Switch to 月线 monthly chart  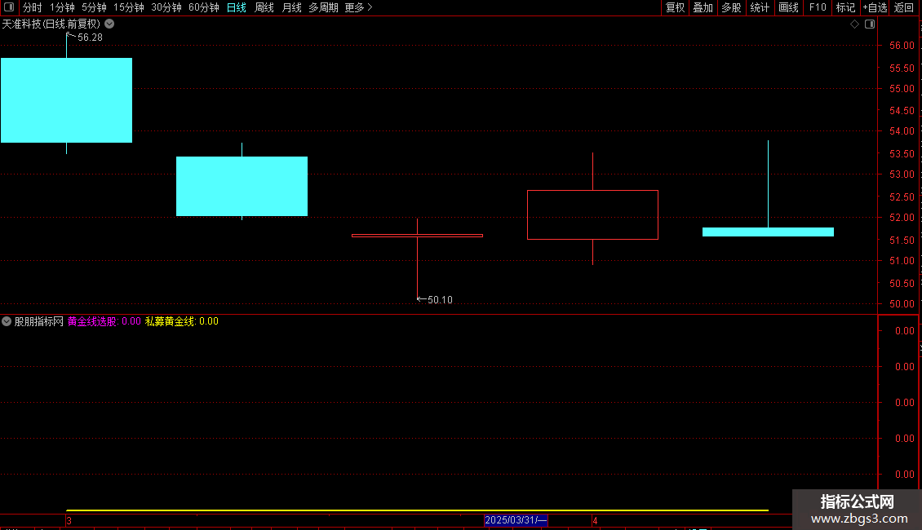[x=291, y=7]
